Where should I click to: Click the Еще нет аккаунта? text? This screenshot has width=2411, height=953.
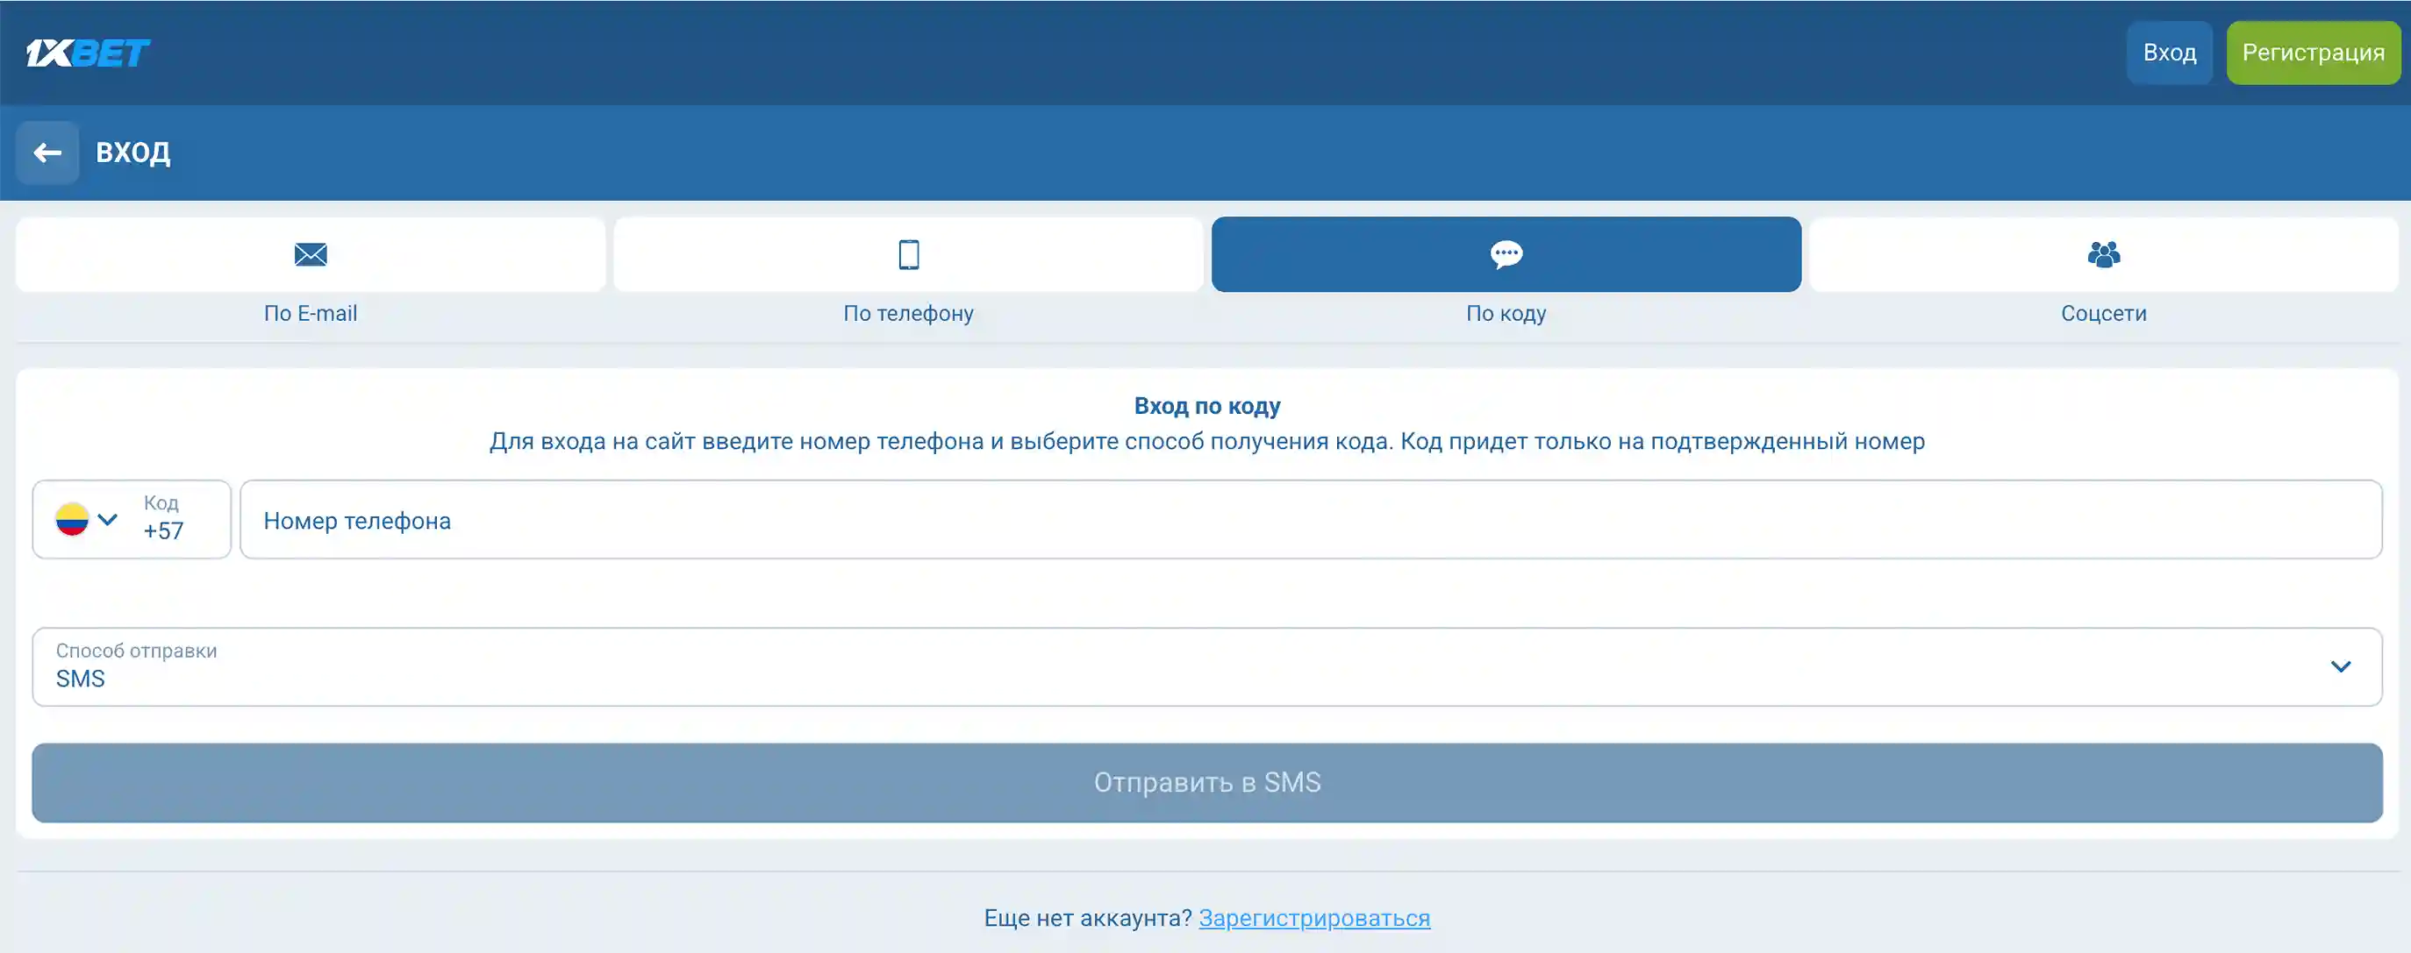click(1088, 919)
